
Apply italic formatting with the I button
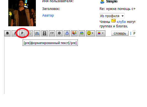tap(15, 33)
